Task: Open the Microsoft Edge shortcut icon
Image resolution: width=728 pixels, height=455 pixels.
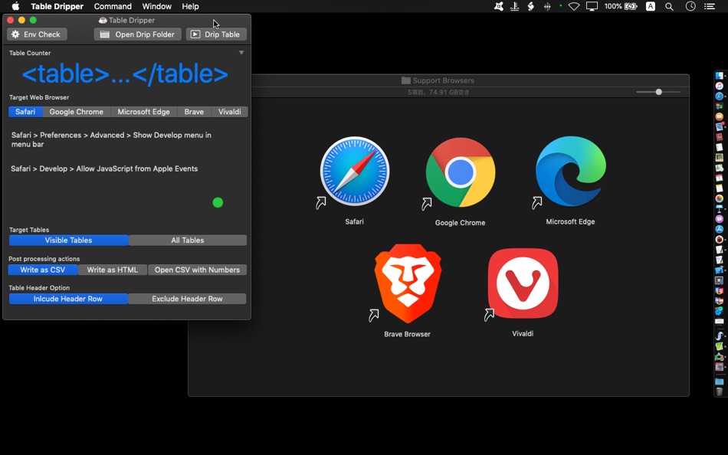Action: click(x=571, y=172)
